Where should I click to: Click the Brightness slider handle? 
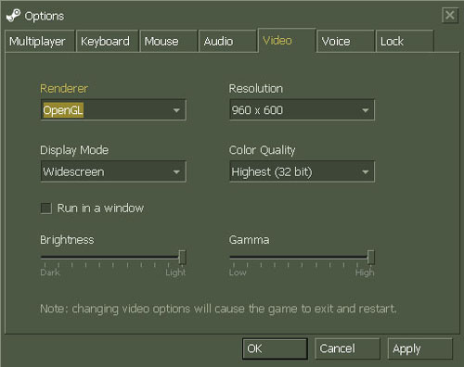(x=182, y=258)
